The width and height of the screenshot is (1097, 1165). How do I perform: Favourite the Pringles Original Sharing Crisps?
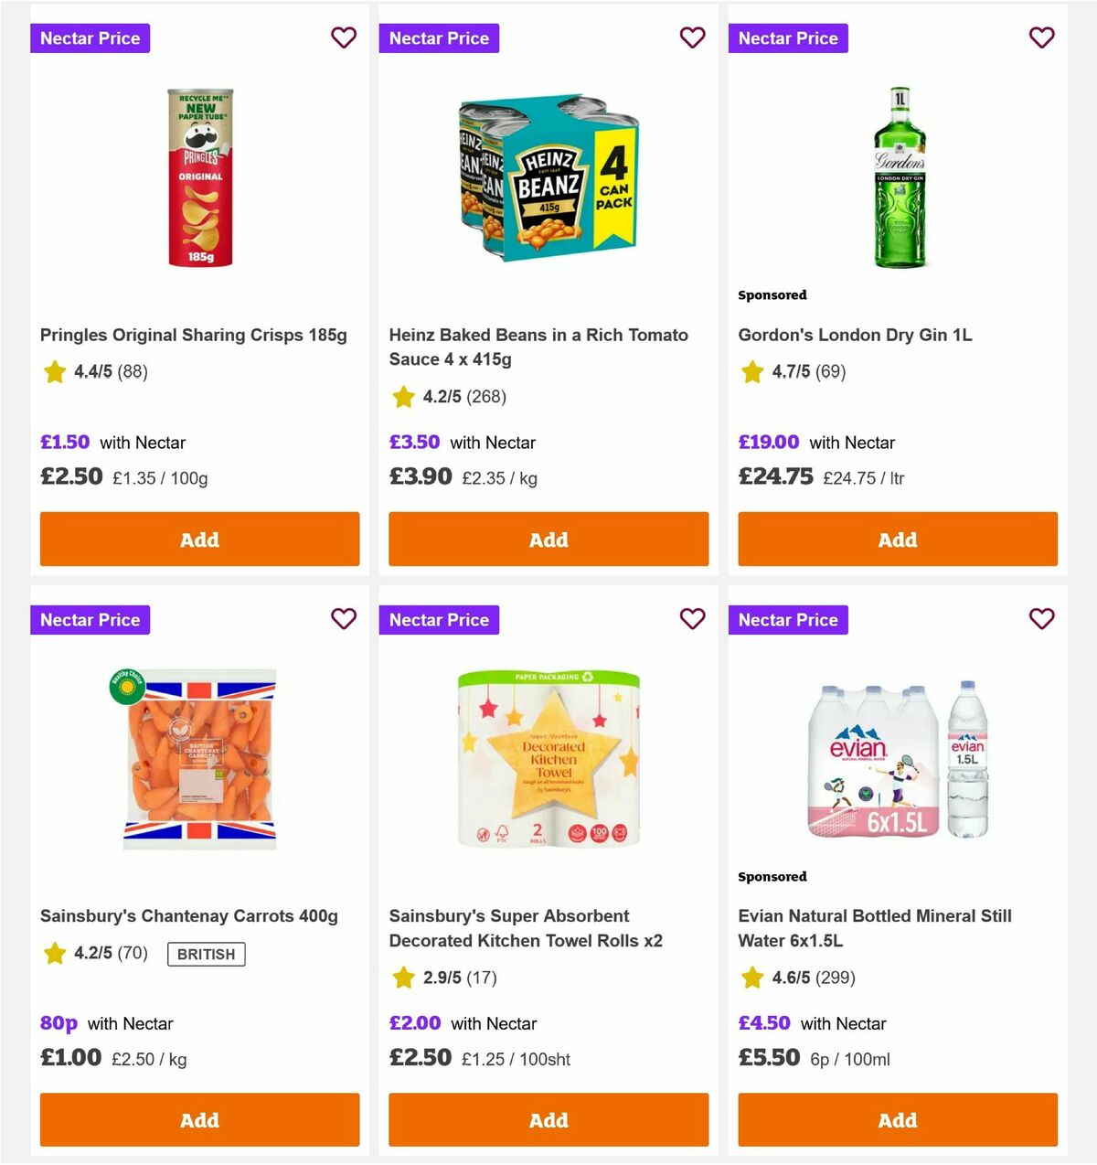tap(343, 37)
